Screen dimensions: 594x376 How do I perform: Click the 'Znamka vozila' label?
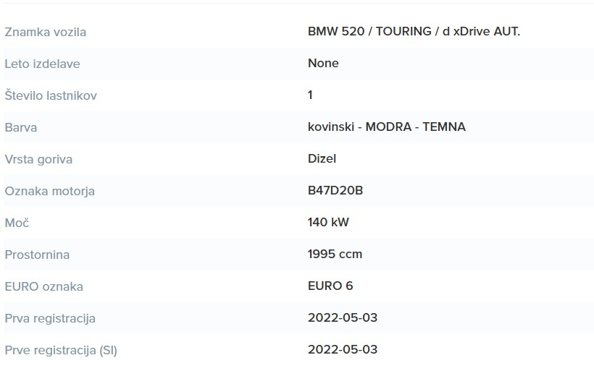(45, 32)
